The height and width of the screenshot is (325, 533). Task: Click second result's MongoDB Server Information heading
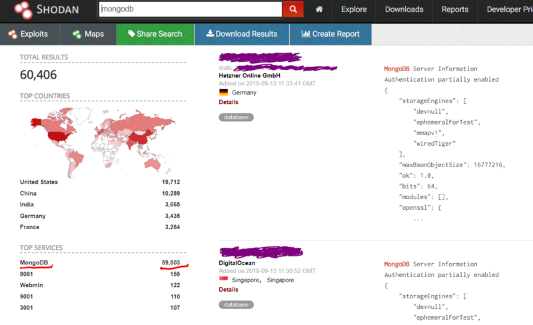[430, 264]
